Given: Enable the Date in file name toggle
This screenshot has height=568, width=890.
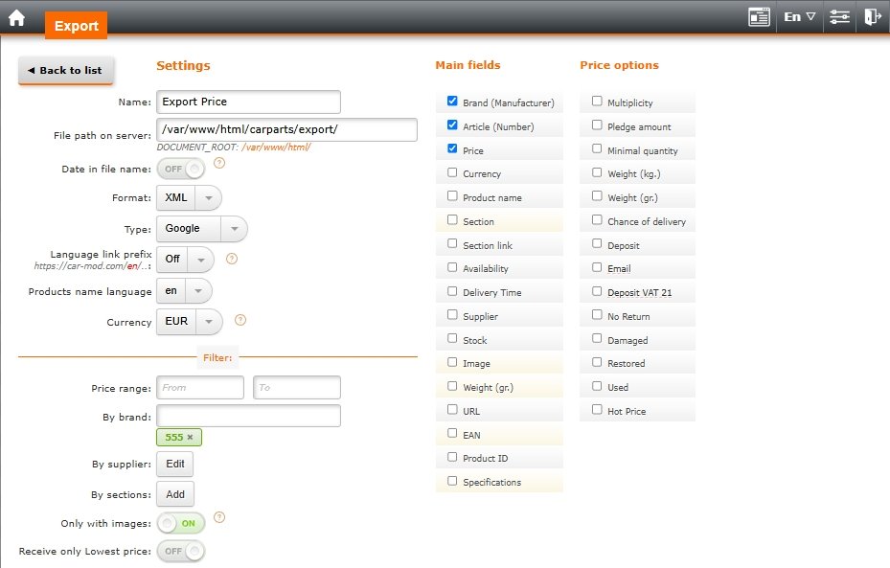Looking at the screenshot, I should (182, 170).
